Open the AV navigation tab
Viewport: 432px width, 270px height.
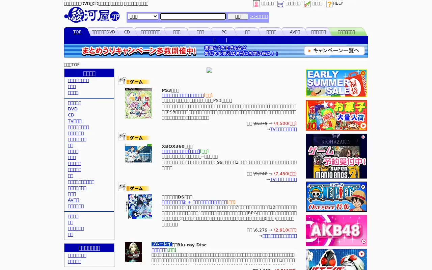[x=295, y=32]
